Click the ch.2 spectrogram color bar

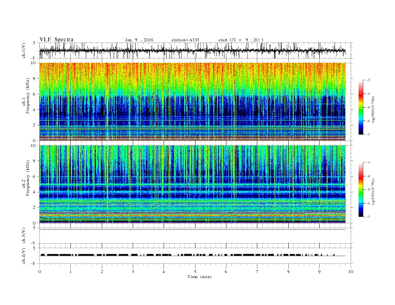361,189
